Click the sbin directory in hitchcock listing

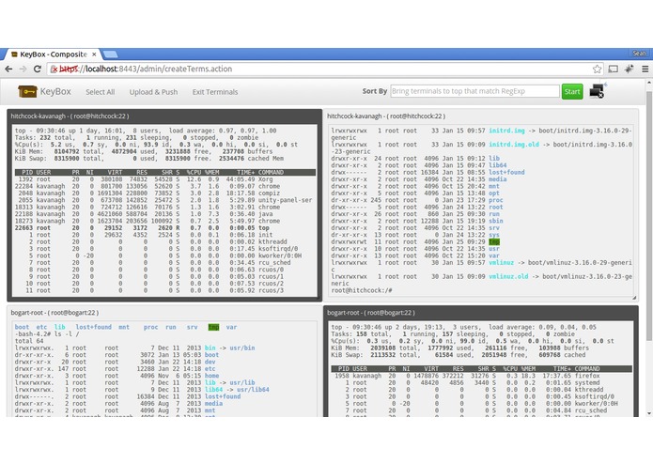click(495, 221)
